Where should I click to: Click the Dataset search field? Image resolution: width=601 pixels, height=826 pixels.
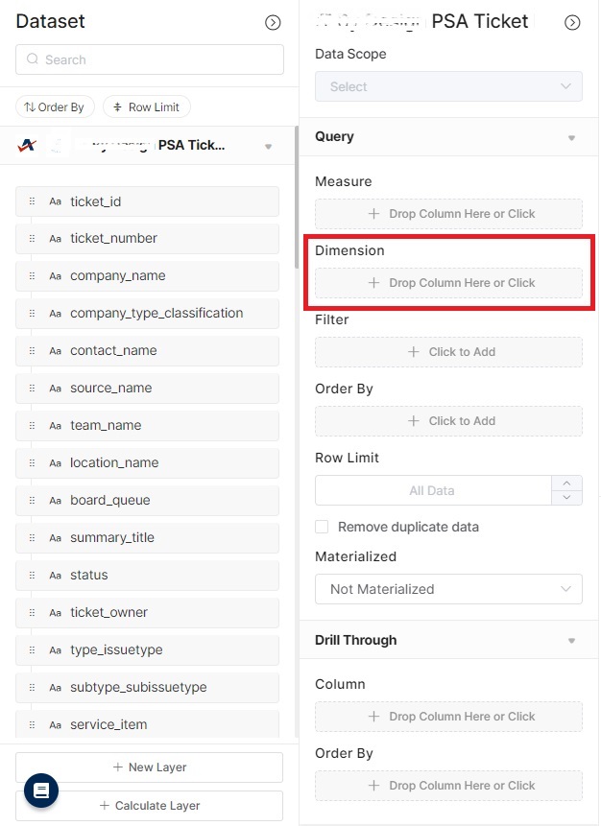click(150, 59)
